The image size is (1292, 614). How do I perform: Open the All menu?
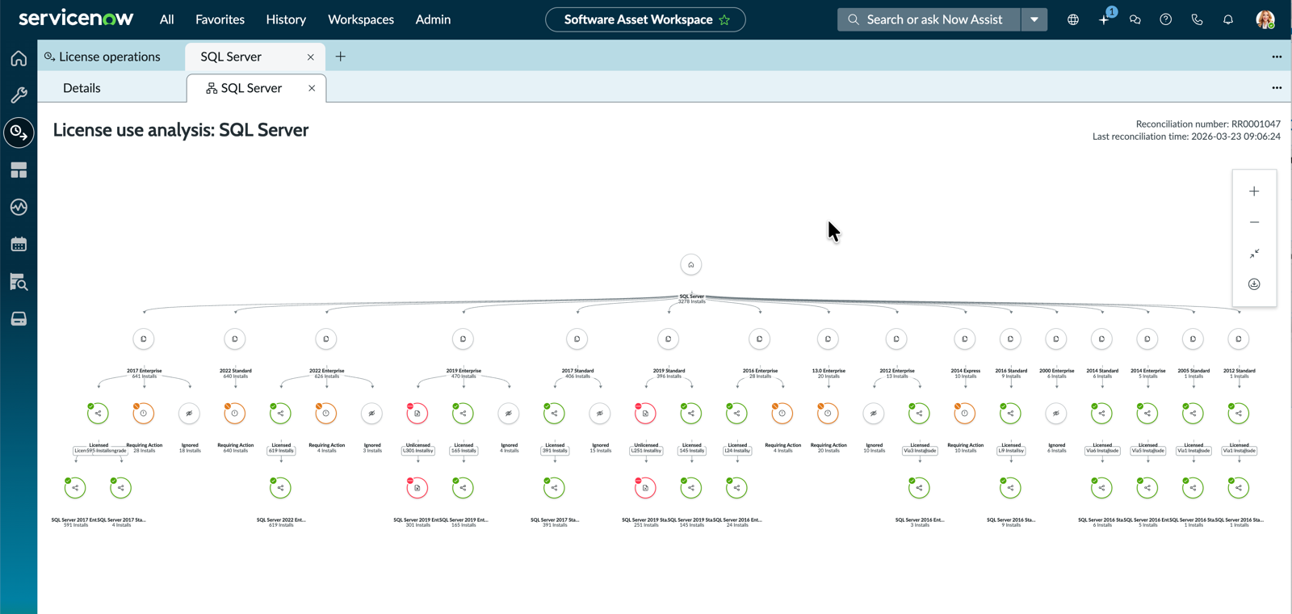point(167,19)
